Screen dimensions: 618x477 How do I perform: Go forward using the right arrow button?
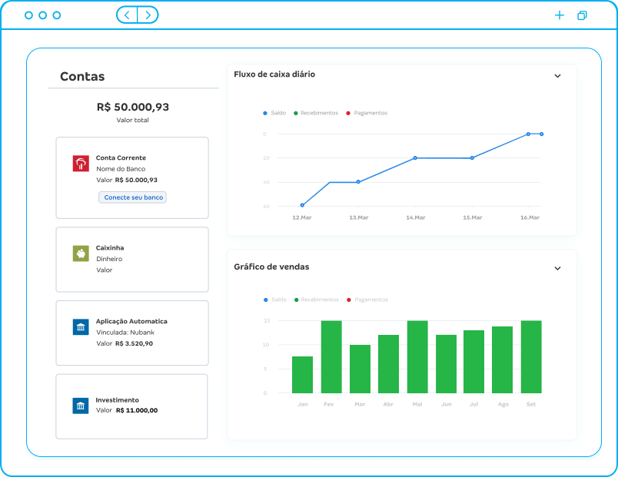(148, 15)
